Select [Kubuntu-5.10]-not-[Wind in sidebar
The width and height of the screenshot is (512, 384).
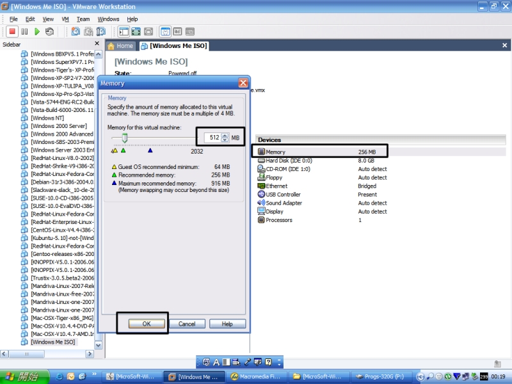click(62, 237)
